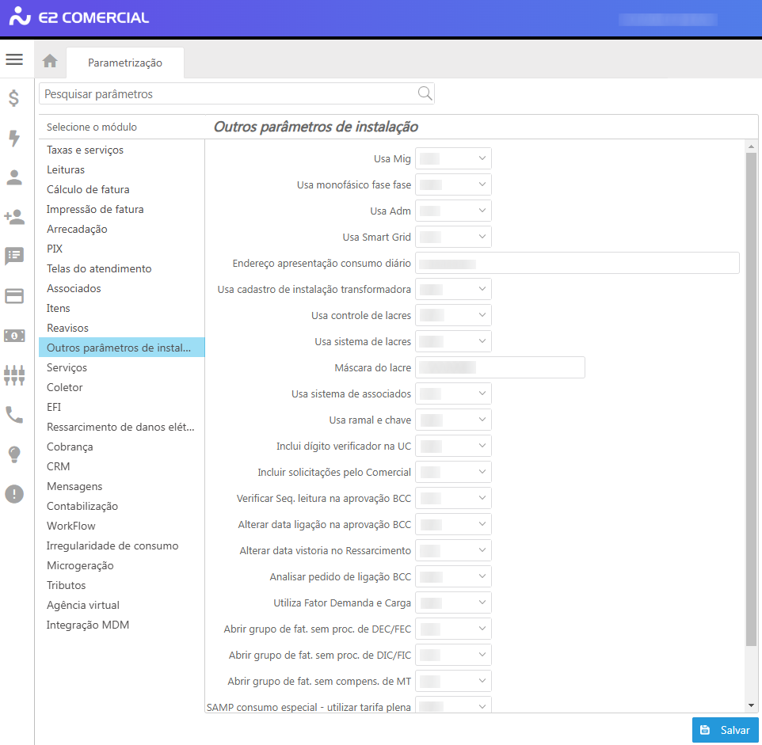Select Cálculo de fatura module

click(x=88, y=189)
